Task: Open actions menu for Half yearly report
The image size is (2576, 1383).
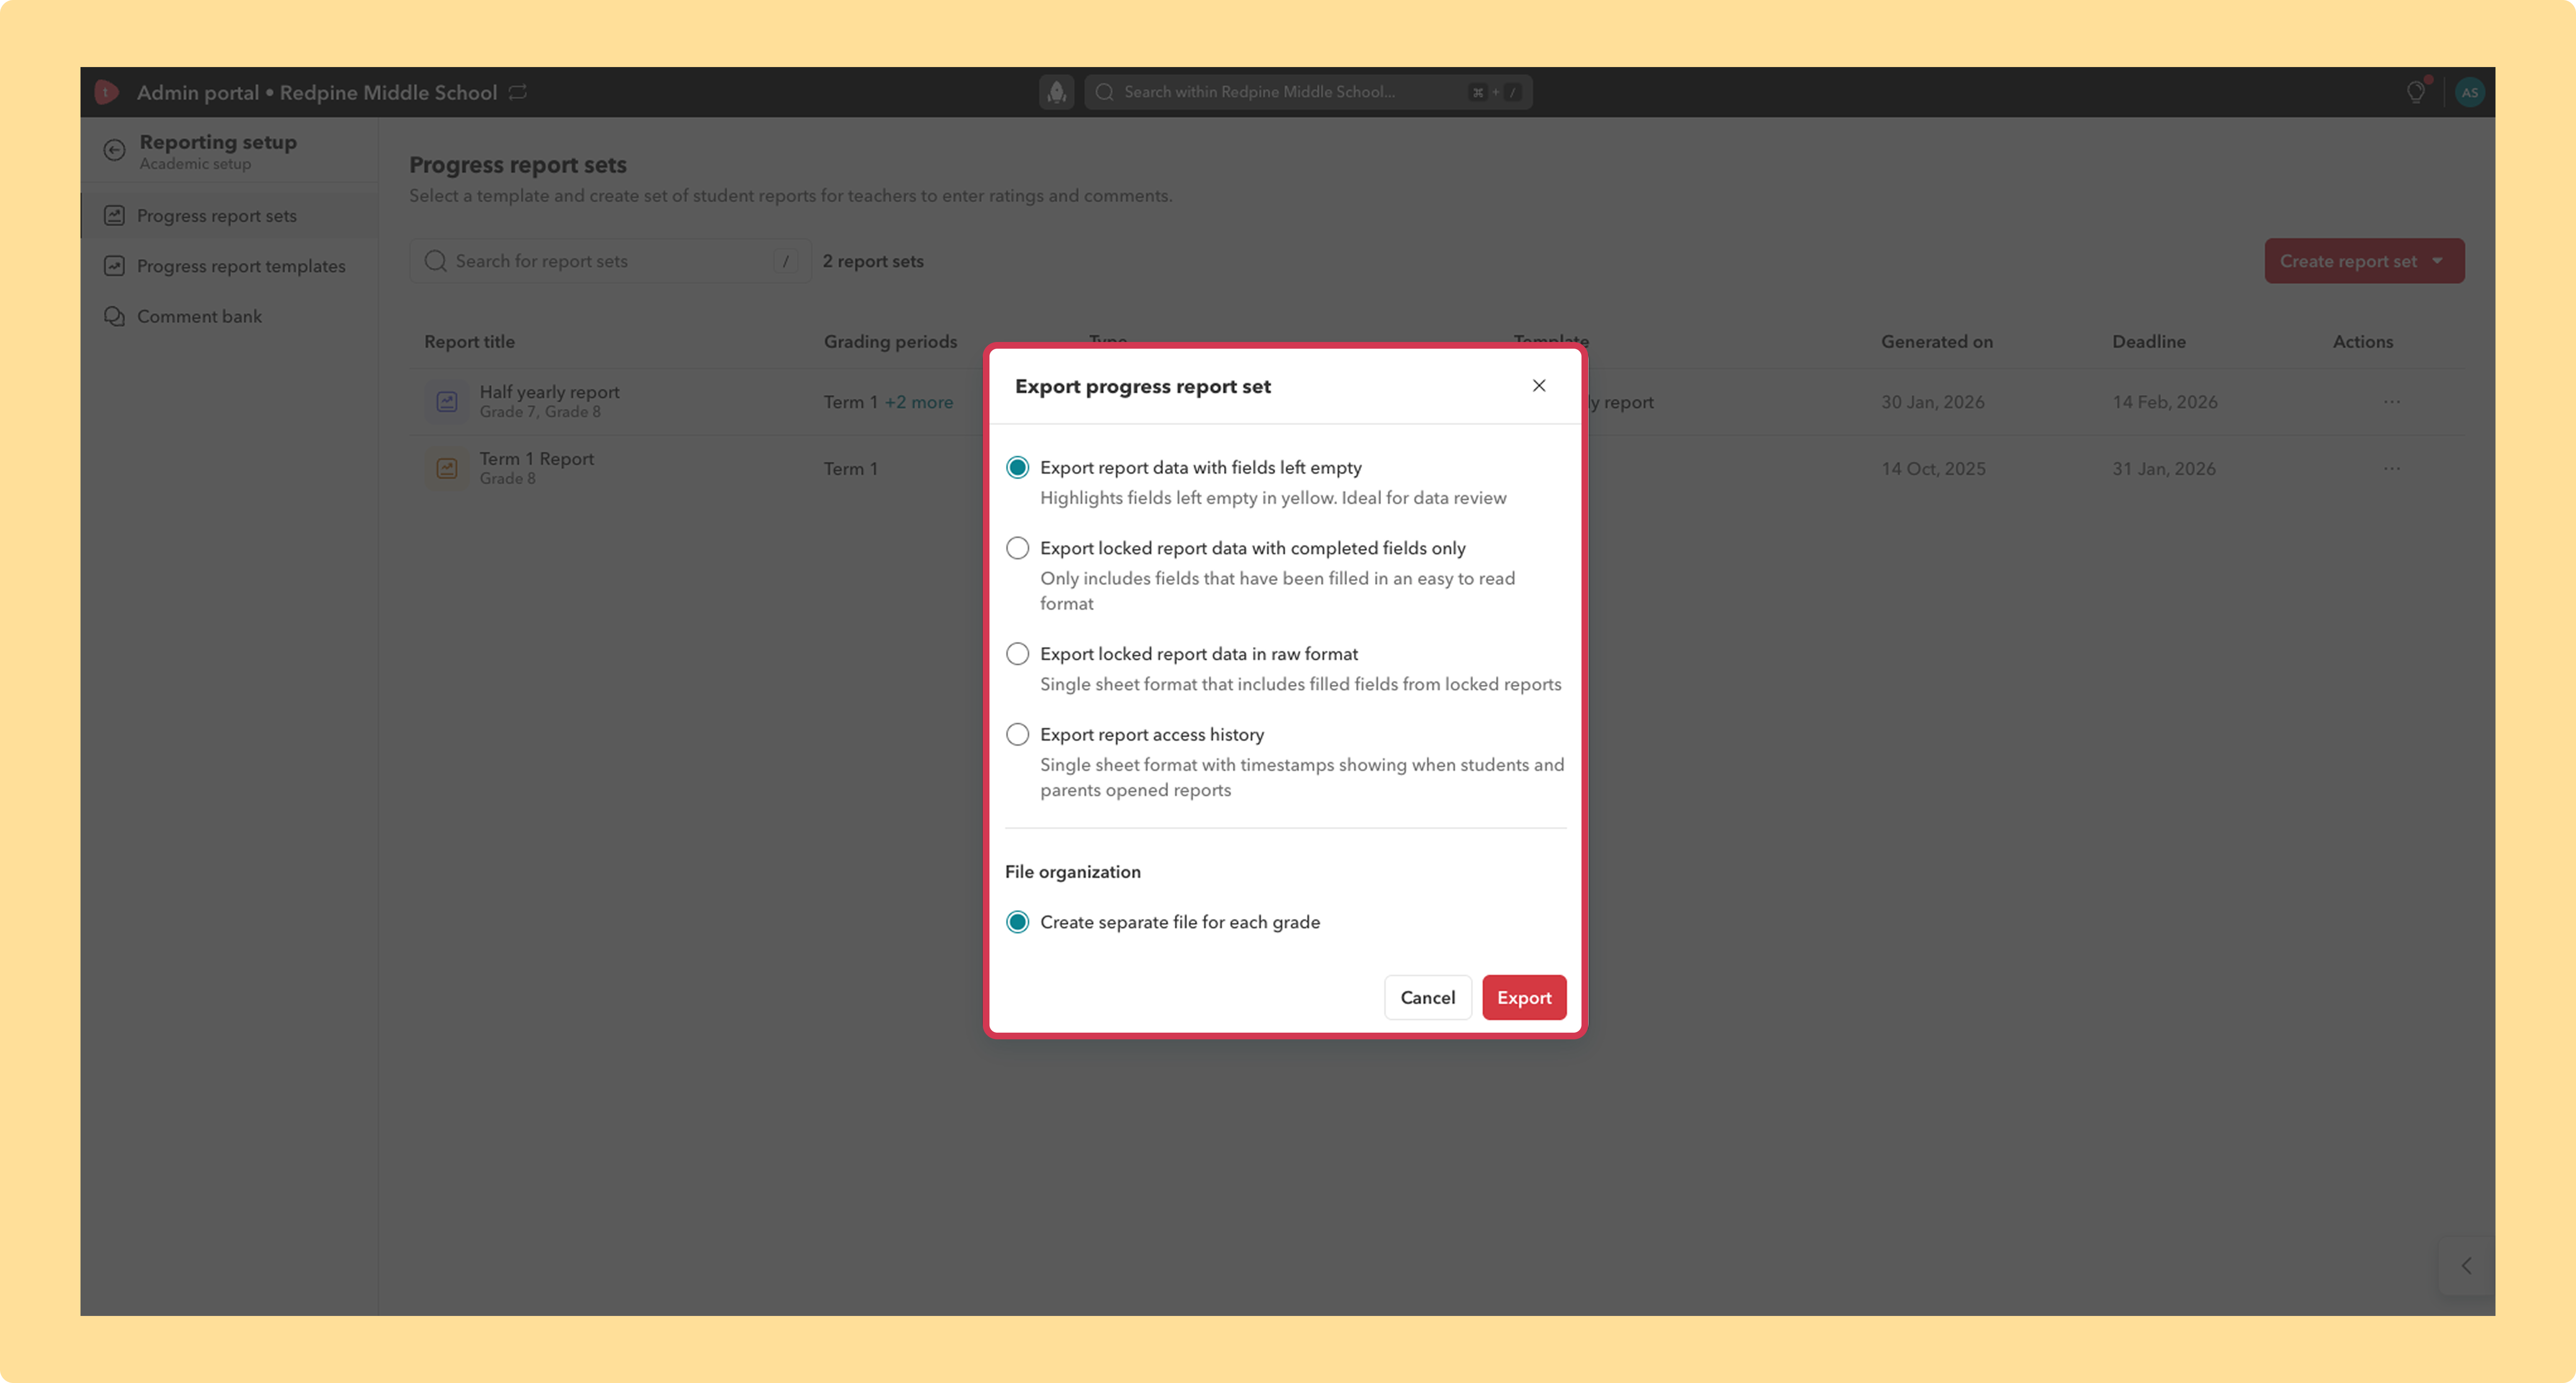Action: (2391, 402)
